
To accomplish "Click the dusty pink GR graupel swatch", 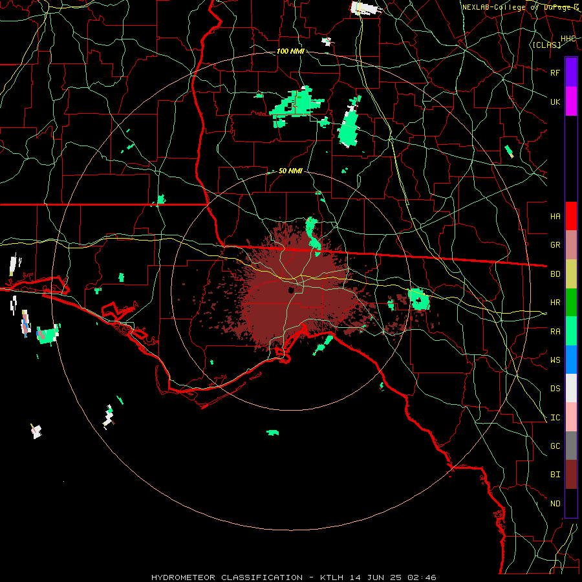I will point(571,245).
